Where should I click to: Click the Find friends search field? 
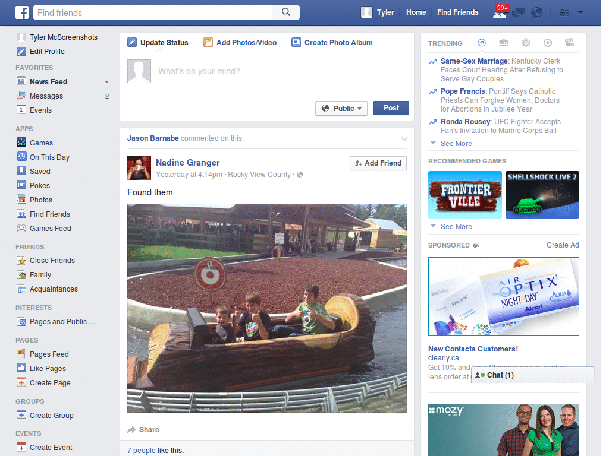[x=153, y=12]
